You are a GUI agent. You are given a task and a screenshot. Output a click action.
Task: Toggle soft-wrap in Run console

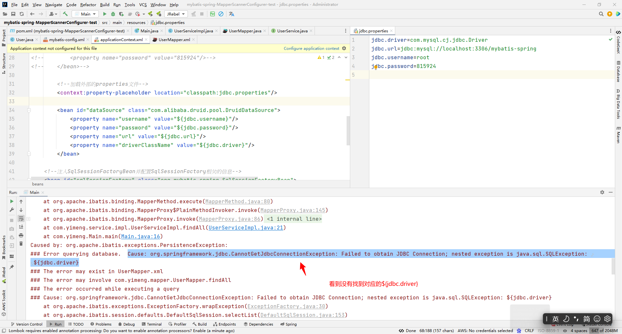click(21, 218)
